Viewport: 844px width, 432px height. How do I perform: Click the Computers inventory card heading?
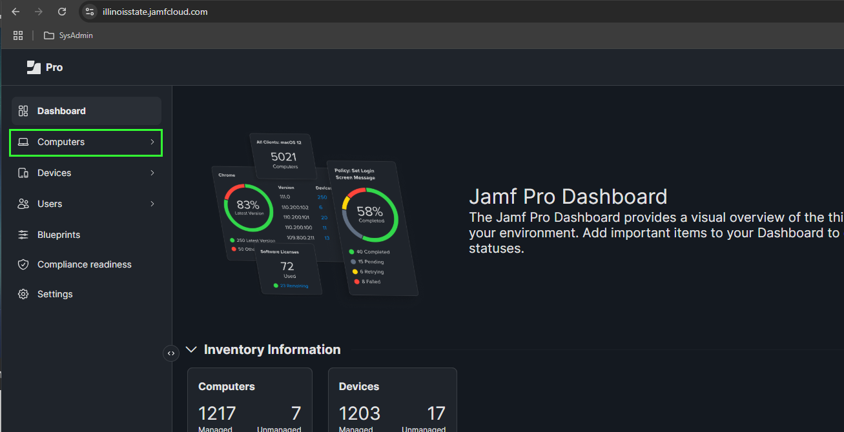click(227, 386)
